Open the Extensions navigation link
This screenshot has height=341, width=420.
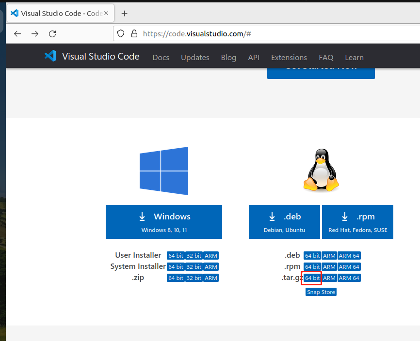tap(289, 57)
